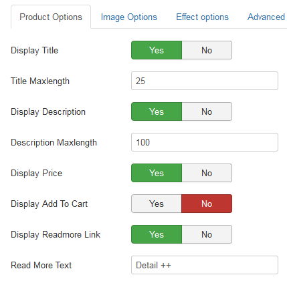The image size is (287, 287).
Task: Click the Display Add To Cart label
Action: point(50,204)
